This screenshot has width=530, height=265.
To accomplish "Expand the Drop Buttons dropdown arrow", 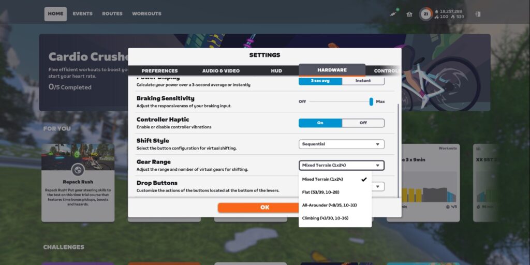I will (x=378, y=186).
